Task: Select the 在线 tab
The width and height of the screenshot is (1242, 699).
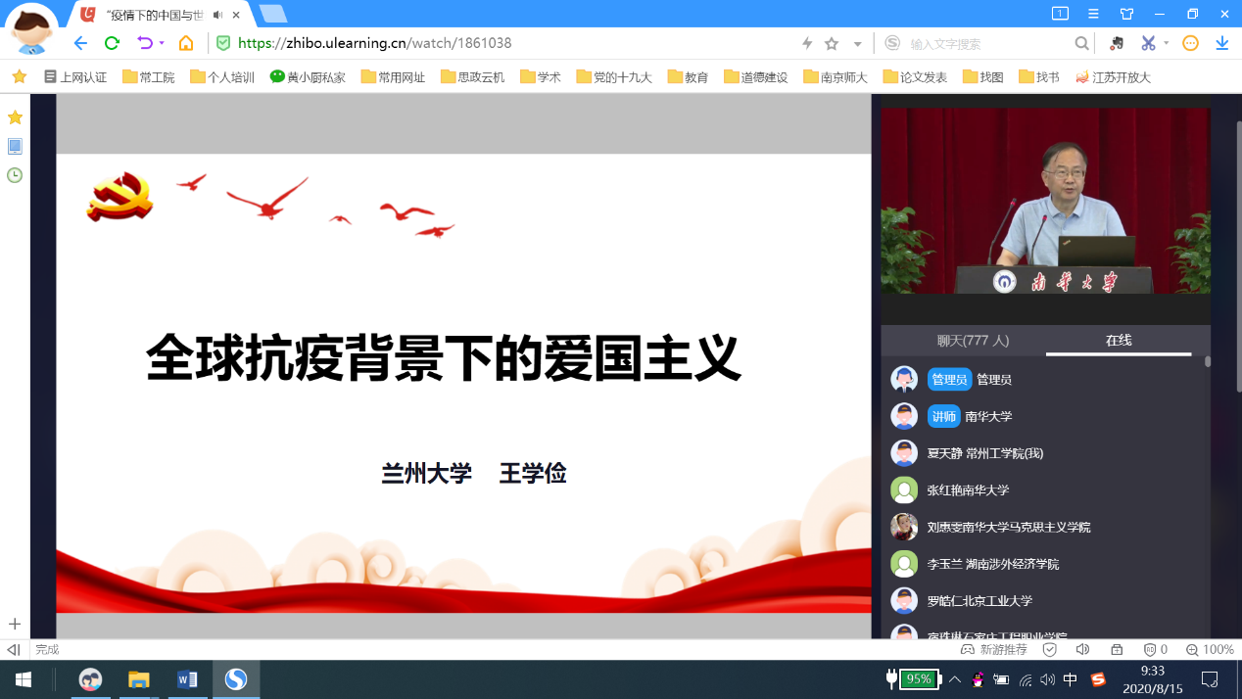Action: click(x=1119, y=341)
